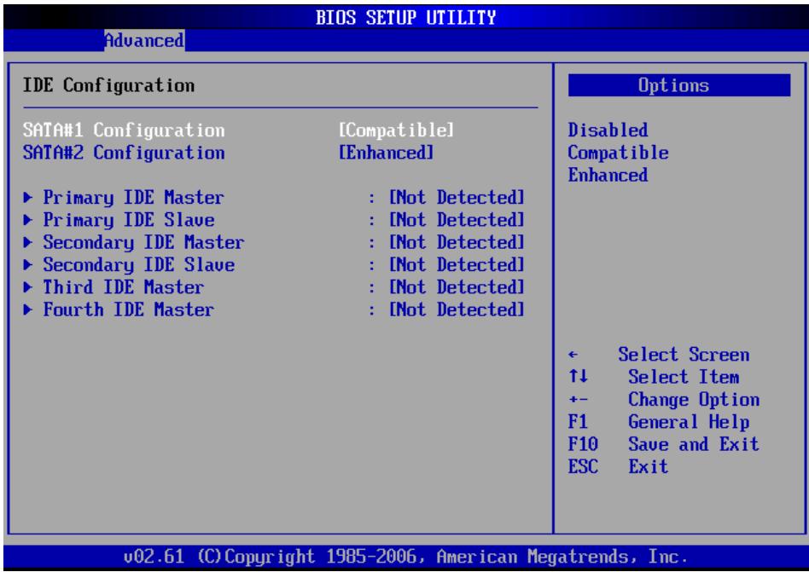Image resolution: width=809 pixels, height=572 pixels.
Task: Click the triangle next to Secondary IDE Slave
Action: [28, 265]
